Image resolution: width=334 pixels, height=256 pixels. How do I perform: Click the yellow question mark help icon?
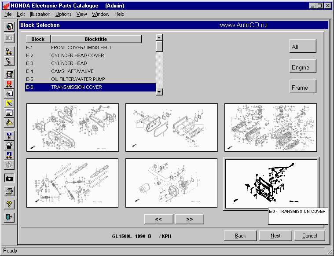click(9, 205)
